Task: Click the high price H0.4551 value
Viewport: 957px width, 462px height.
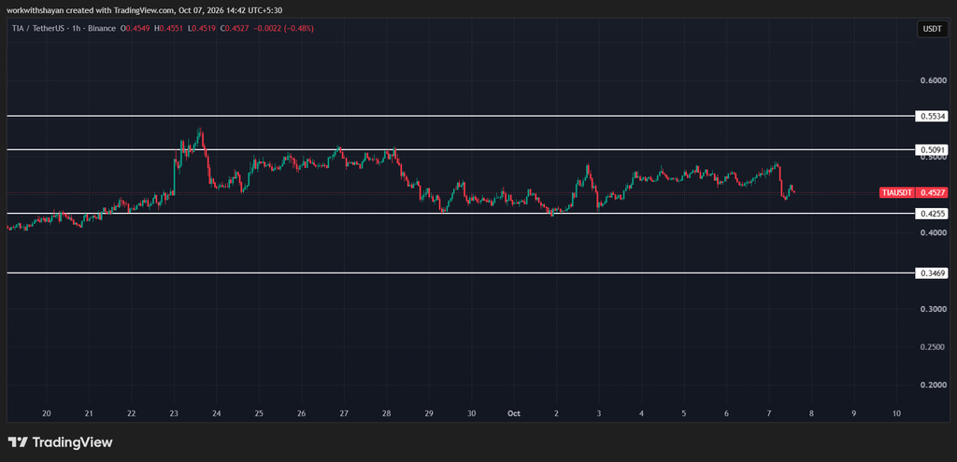Action: [168, 28]
